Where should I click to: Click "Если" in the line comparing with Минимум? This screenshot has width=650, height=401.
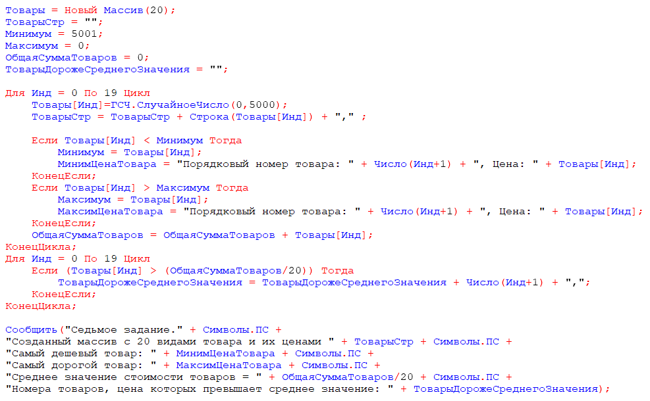44,141
